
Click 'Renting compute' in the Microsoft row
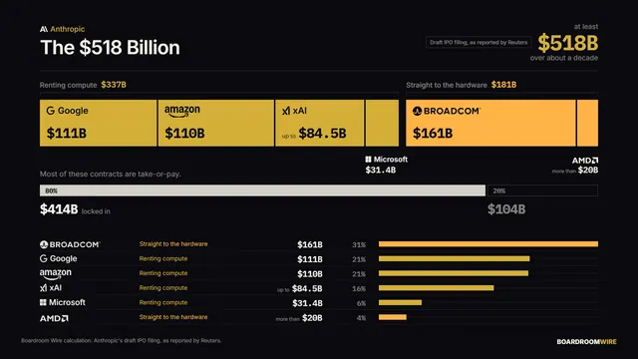click(163, 302)
